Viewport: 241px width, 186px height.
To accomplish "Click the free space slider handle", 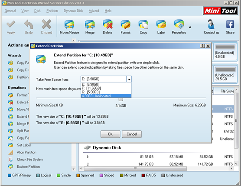I will 121,100.
